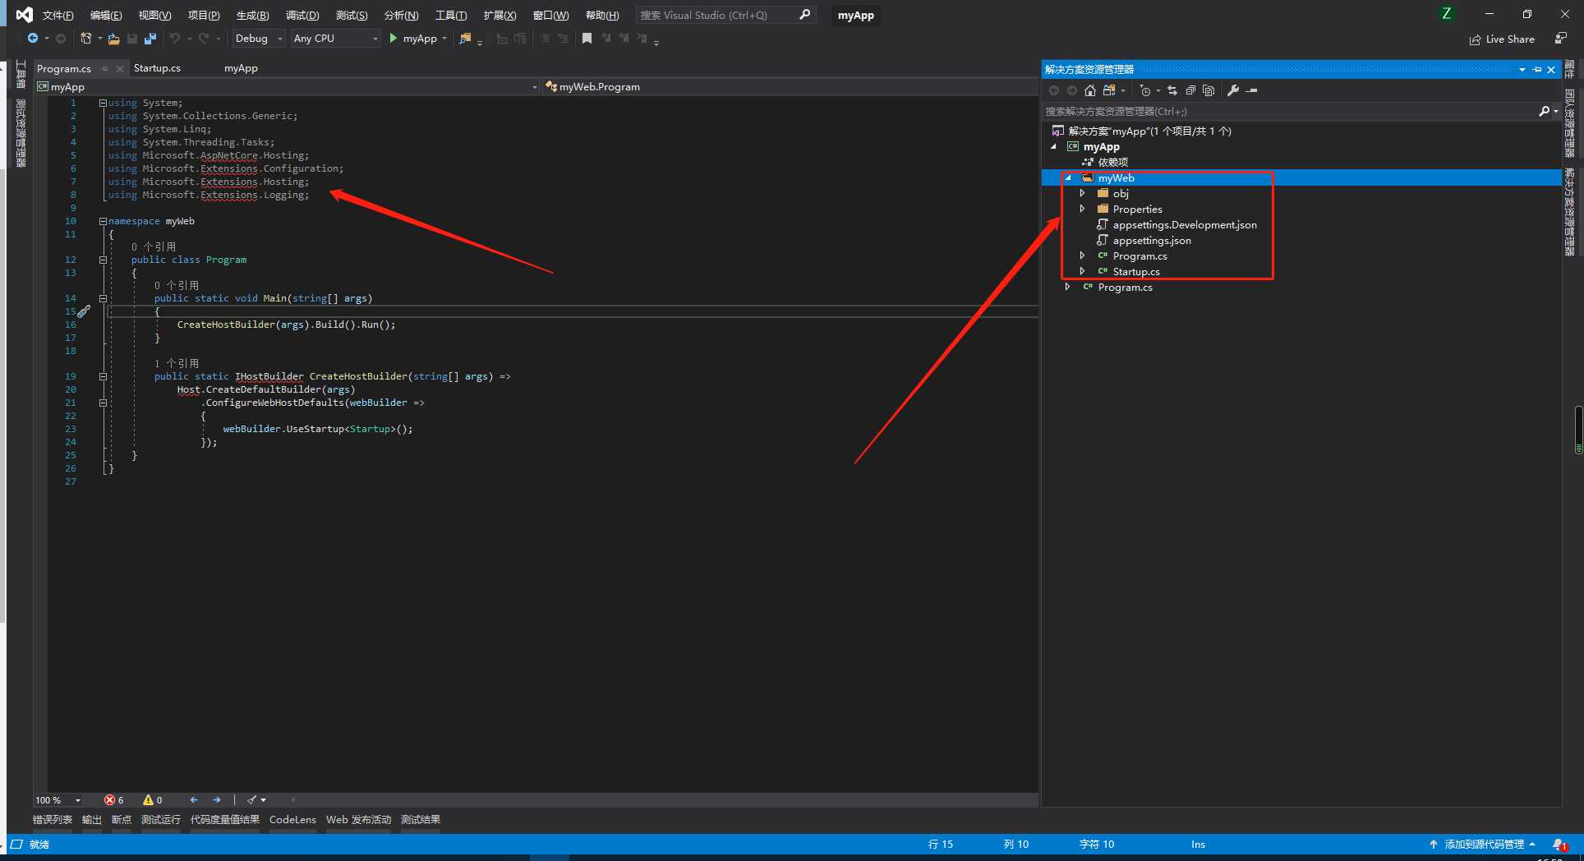Screen dimensions: 1584x861
Task: Select appsettings.json in Solution Explorer
Action: pos(1152,240)
